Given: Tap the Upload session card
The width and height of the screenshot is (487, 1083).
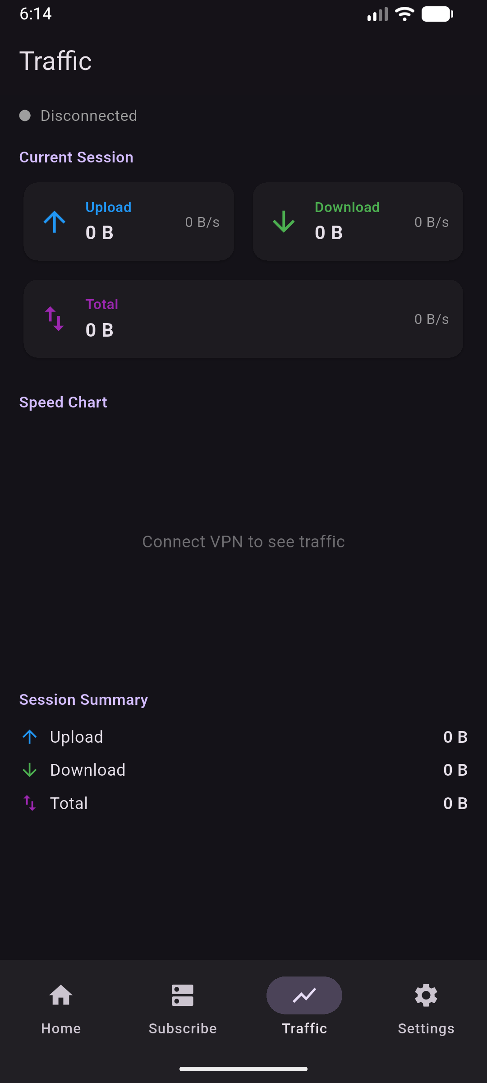Looking at the screenshot, I should (x=129, y=222).
